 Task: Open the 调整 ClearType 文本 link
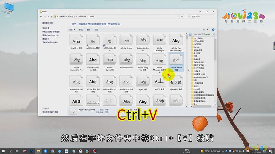tap(50, 35)
